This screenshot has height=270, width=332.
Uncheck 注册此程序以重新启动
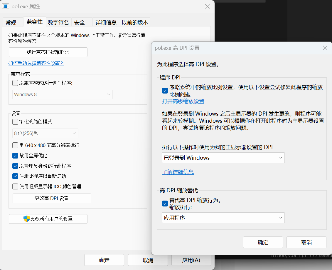15,176
